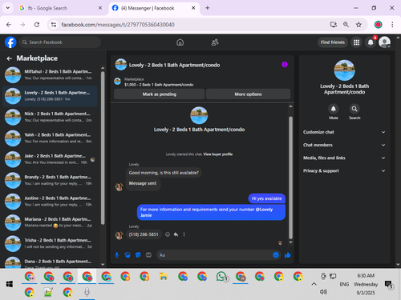Click the Facebook logo icon

coord(10,42)
